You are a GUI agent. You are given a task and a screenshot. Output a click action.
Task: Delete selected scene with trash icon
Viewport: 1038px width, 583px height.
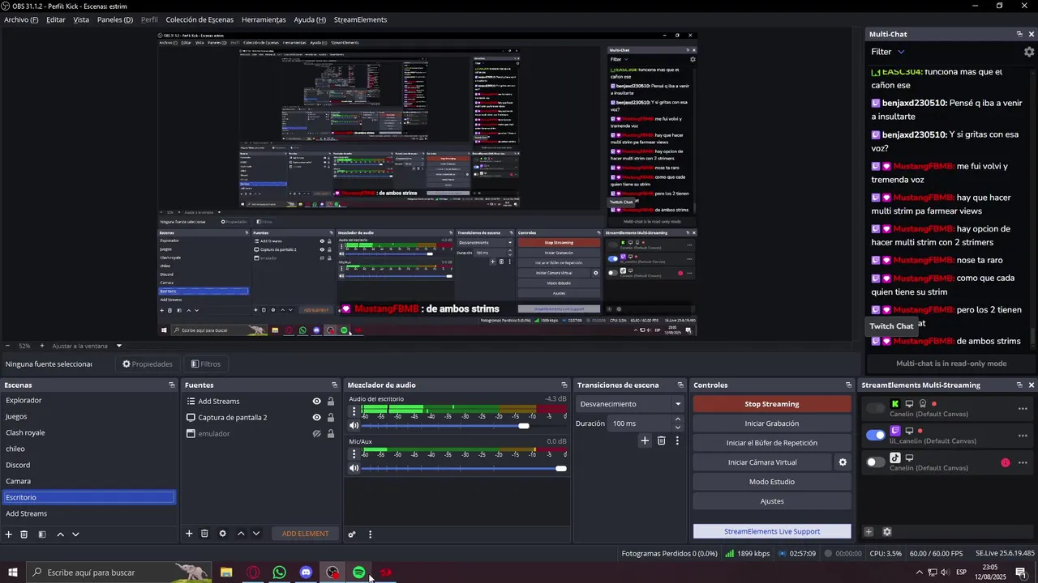(x=24, y=534)
